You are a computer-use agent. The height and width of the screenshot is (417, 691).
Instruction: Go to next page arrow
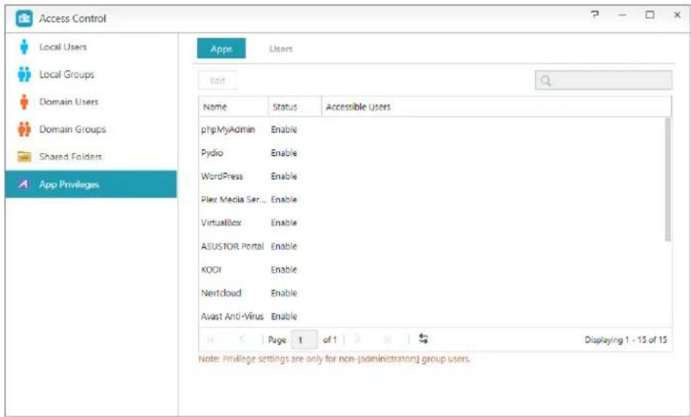pos(358,339)
